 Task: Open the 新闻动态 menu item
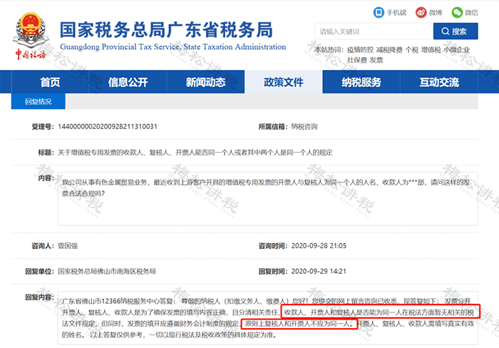click(205, 82)
